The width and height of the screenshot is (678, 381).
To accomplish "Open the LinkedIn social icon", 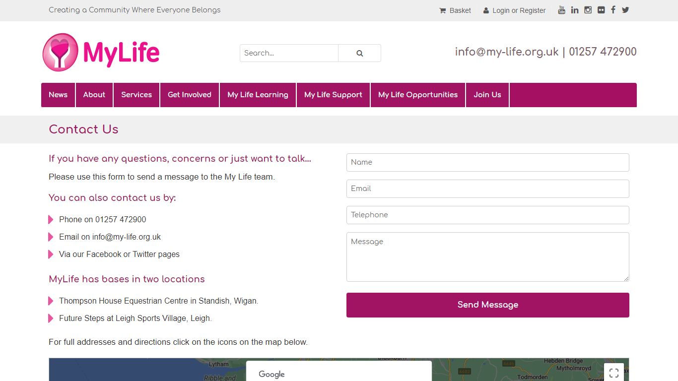I will click(575, 10).
